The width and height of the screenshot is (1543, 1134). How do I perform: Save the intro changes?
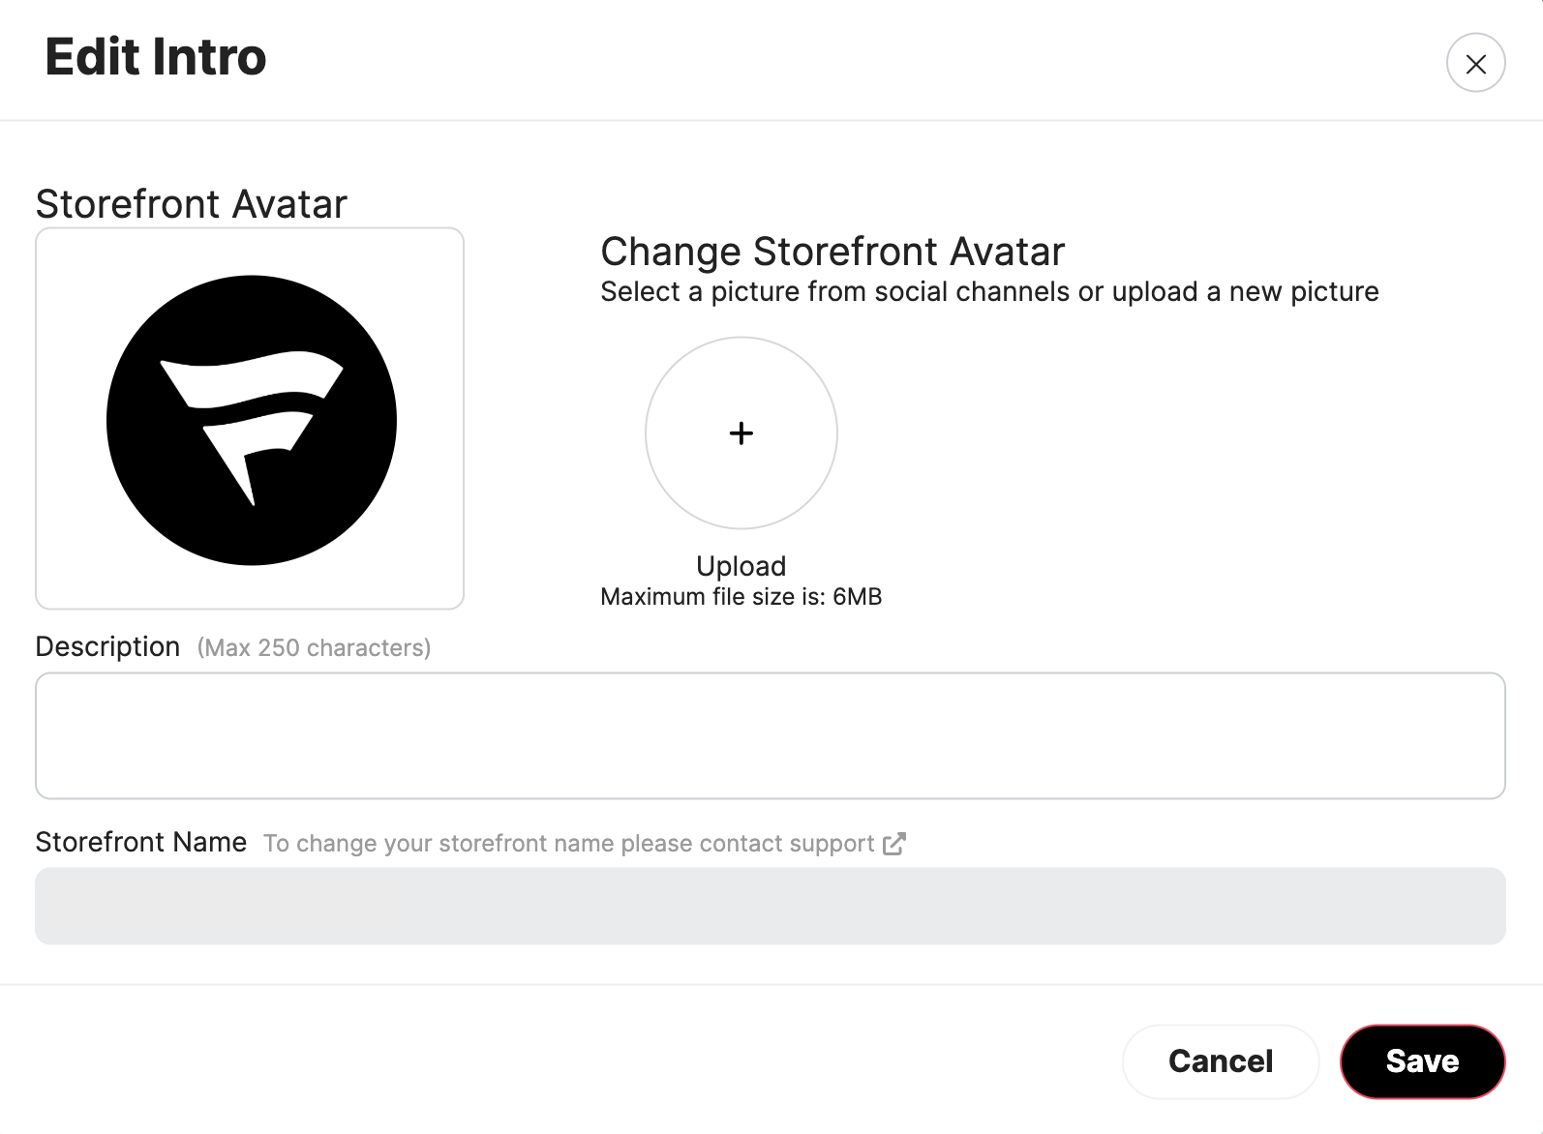pyautogui.click(x=1421, y=1061)
